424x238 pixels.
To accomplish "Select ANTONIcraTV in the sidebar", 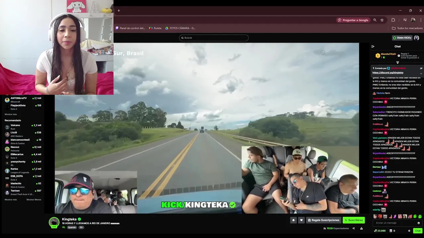I will pos(23,99).
